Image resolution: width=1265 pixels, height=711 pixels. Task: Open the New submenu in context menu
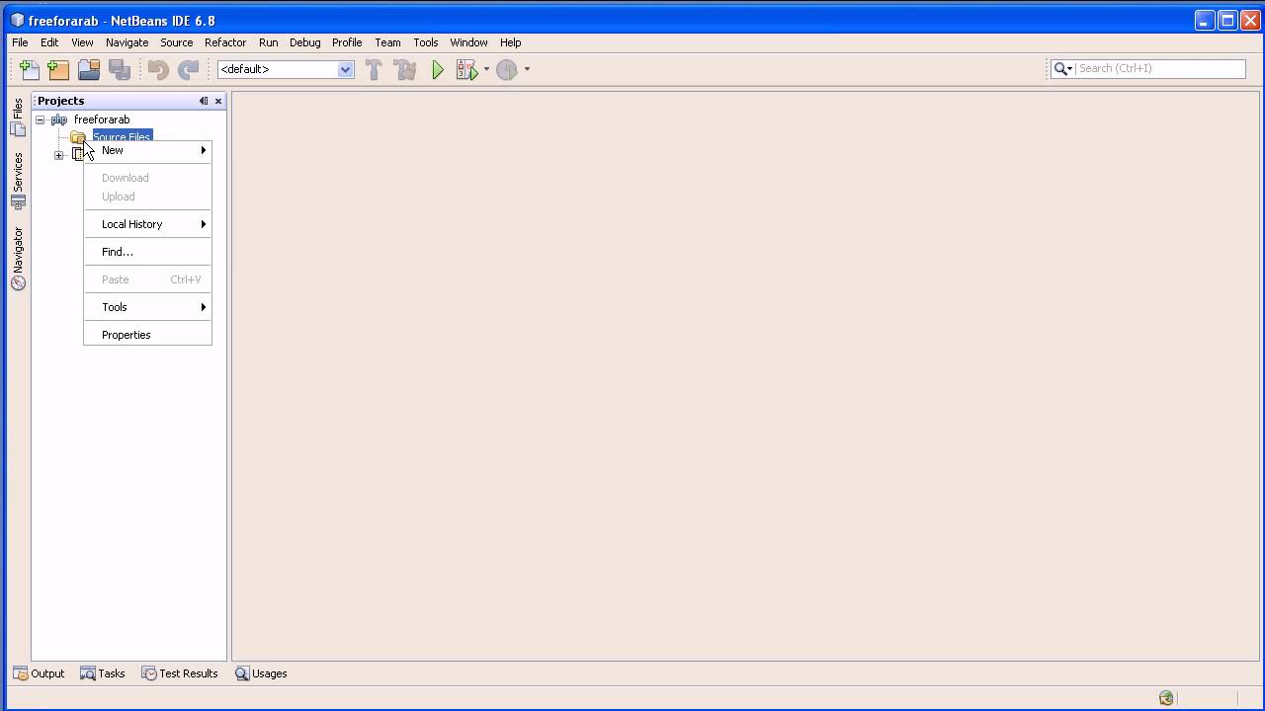coord(148,150)
